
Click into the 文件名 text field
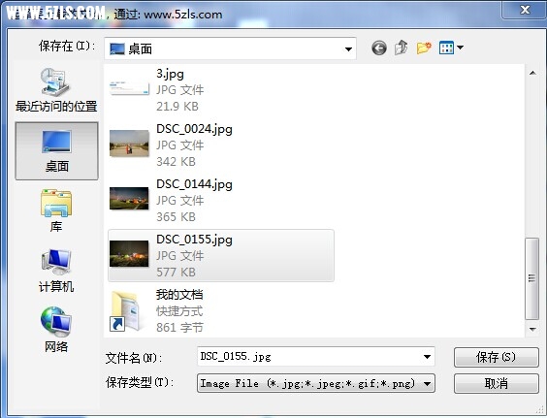point(308,357)
